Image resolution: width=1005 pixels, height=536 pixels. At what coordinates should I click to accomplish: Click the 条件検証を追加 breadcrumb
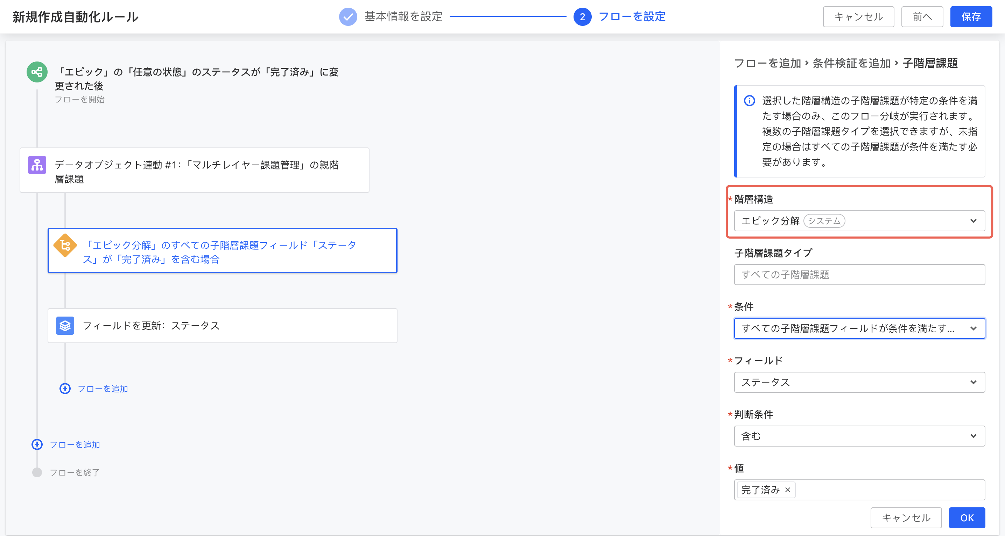851,63
